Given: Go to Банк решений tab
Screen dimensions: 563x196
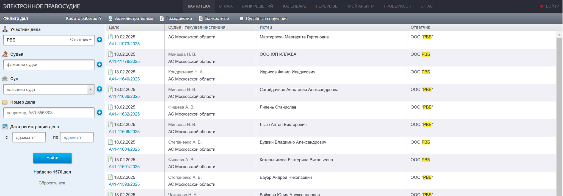Looking at the screenshot, I should click(258, 6).
